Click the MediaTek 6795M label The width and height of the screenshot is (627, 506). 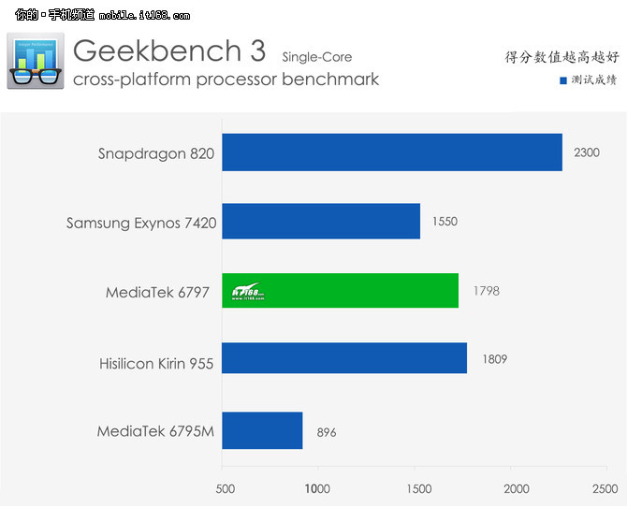click(156, 431)
